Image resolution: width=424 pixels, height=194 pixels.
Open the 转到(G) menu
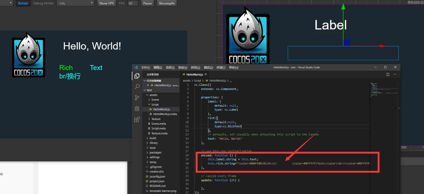195,67
